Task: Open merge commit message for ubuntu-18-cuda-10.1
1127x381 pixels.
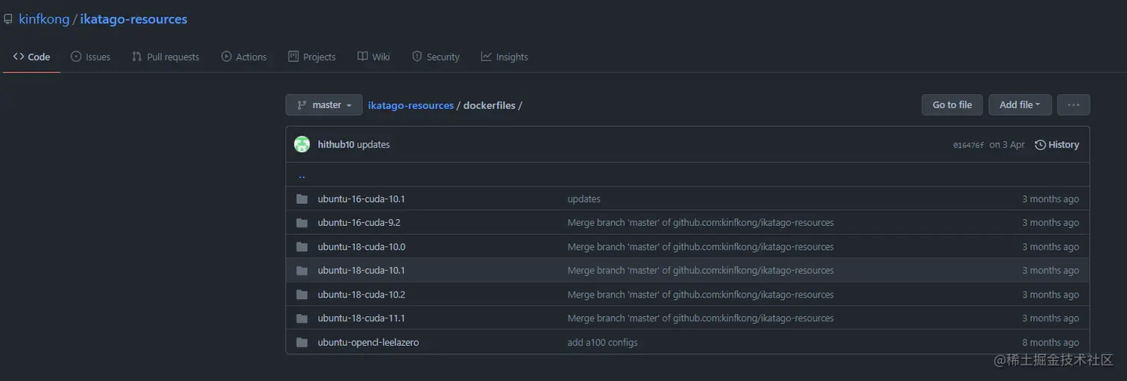Action: pos(701,271)
